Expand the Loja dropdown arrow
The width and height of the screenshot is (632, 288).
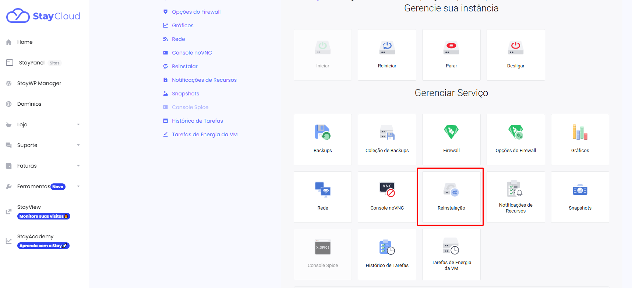78,124
